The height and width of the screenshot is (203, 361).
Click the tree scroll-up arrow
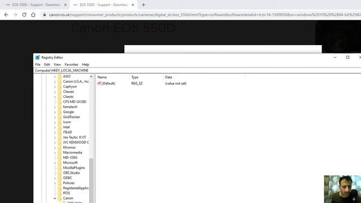91,77
